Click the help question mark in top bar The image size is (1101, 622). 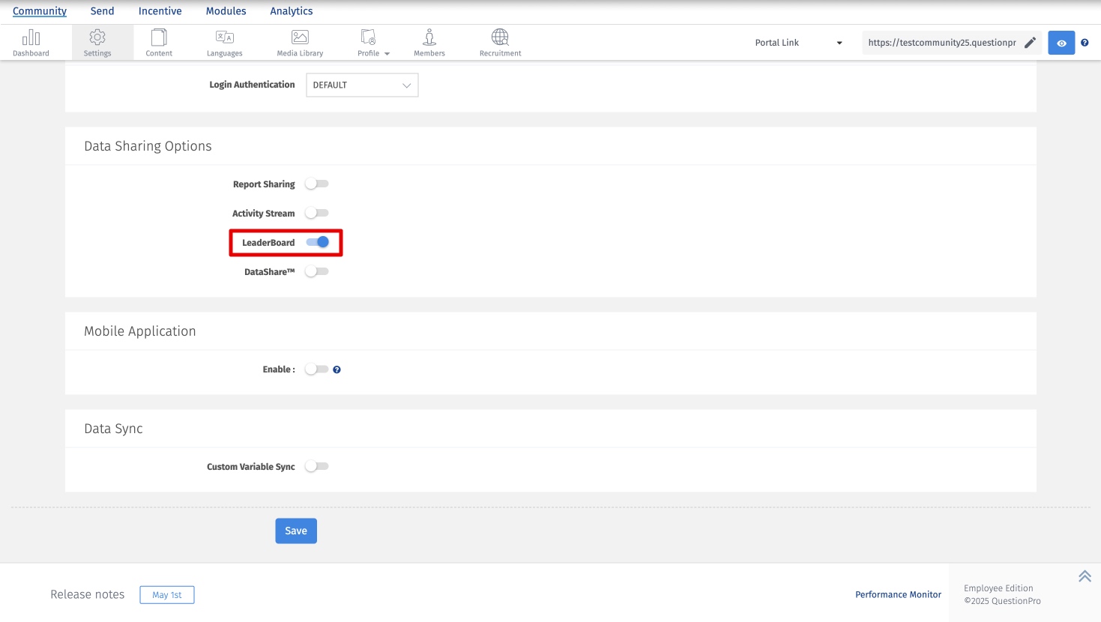1085,43
